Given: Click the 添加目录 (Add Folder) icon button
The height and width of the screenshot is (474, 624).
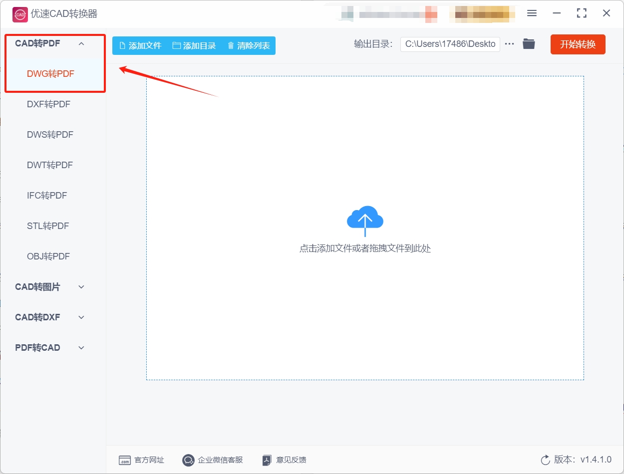Looking at the screenshot, I should [x=176, y=45].
